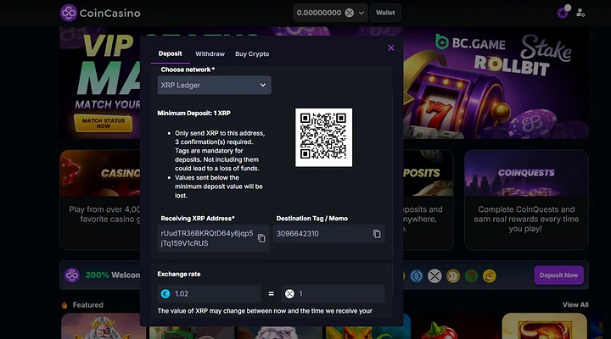Click the 1.02 exchange rate field
This screenshot has height=339, width=611.
coord(209,294)
